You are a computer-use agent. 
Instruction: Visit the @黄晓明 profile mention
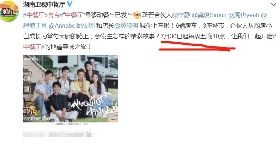click(126, 26)
